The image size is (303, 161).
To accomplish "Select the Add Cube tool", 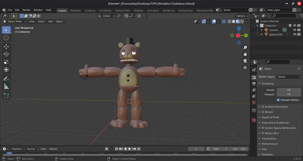I will (6, 95).
